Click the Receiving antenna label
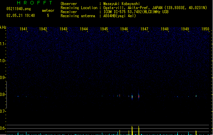This screenshot has width=213, height=135. (x=78, y=16)
